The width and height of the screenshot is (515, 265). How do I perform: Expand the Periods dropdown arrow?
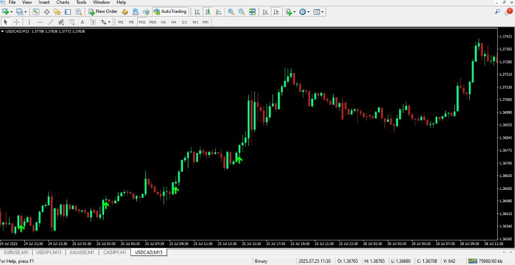click(308, 12)
